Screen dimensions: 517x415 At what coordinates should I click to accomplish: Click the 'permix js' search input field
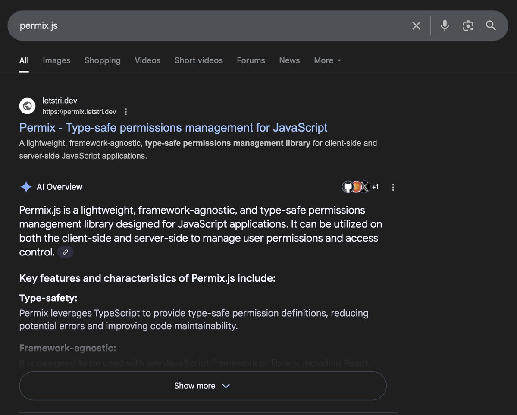point(211,26)
